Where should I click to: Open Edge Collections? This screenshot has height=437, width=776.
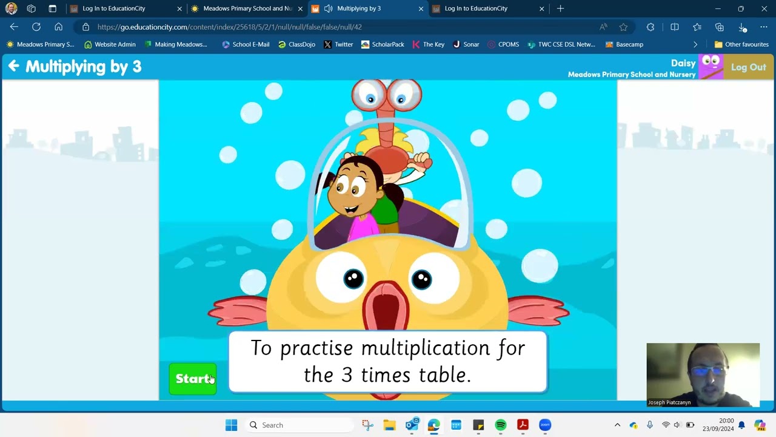tap(719, 27)
